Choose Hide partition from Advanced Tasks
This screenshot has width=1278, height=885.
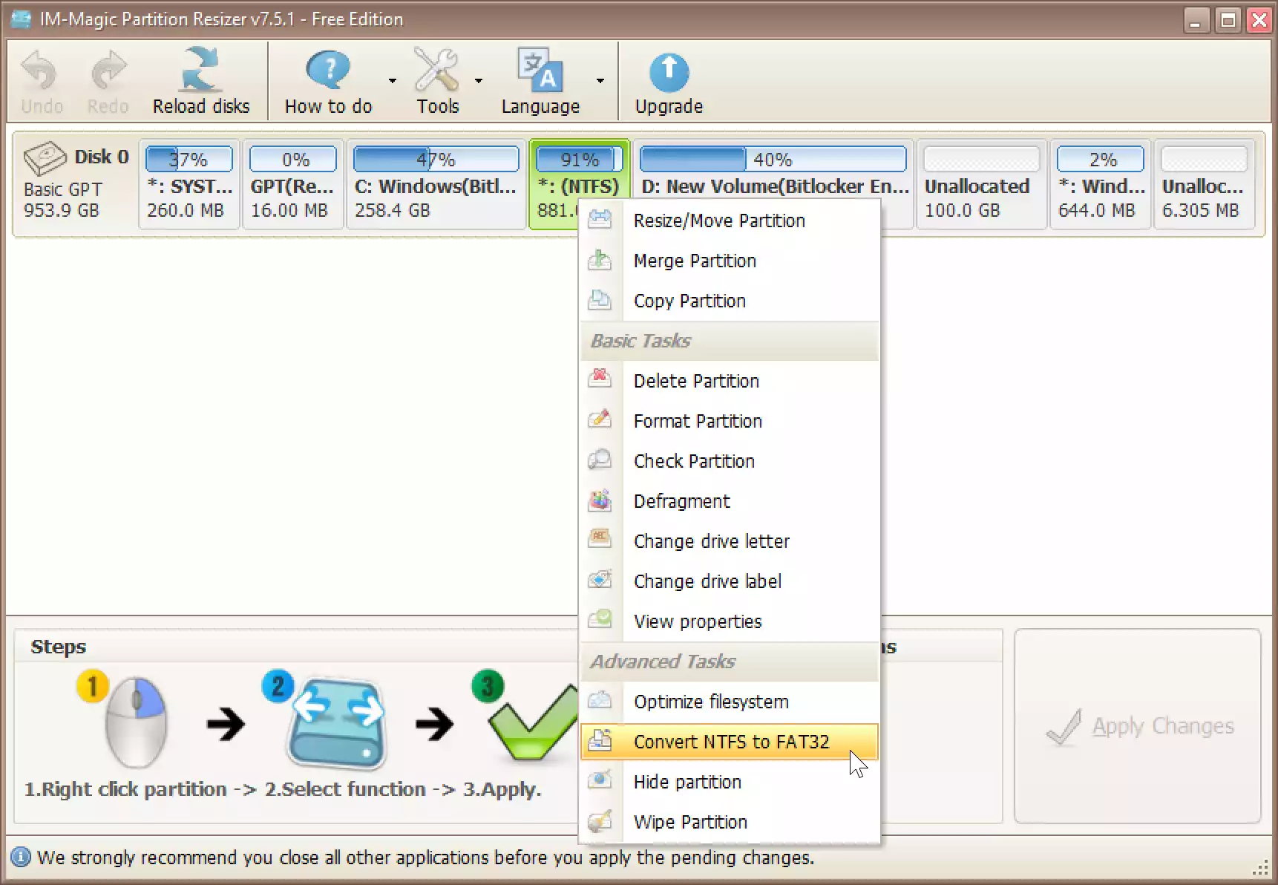click(686, 782)
